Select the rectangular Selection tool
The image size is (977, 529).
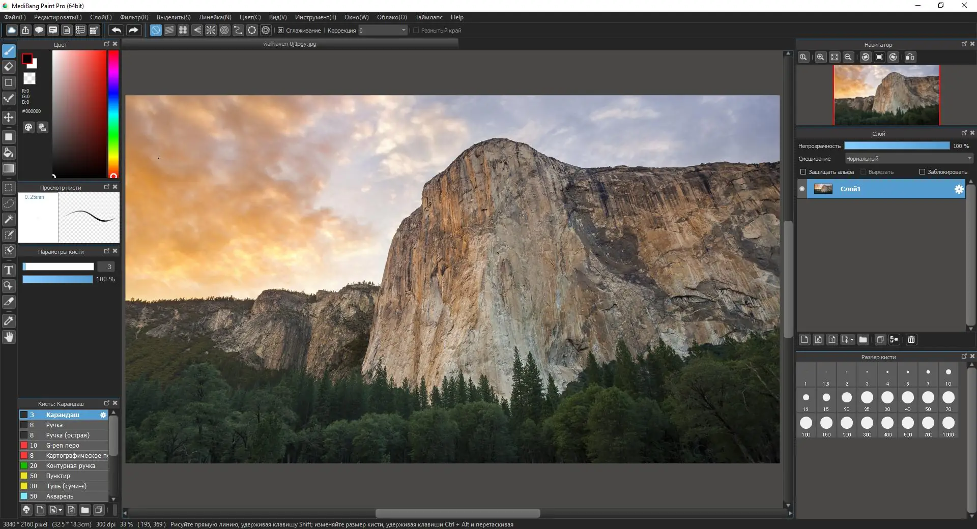[x=9, y=188]
